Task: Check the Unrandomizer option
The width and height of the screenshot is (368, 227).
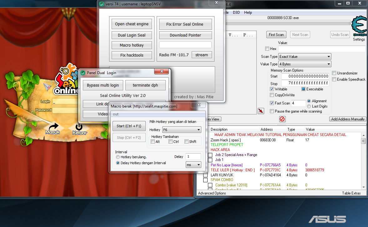Action: (x=334, y=73)
